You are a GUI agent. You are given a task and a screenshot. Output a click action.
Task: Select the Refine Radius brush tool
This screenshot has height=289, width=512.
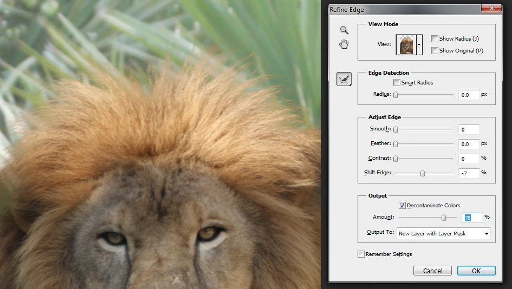pyautogui.click(x=344, y=79)
